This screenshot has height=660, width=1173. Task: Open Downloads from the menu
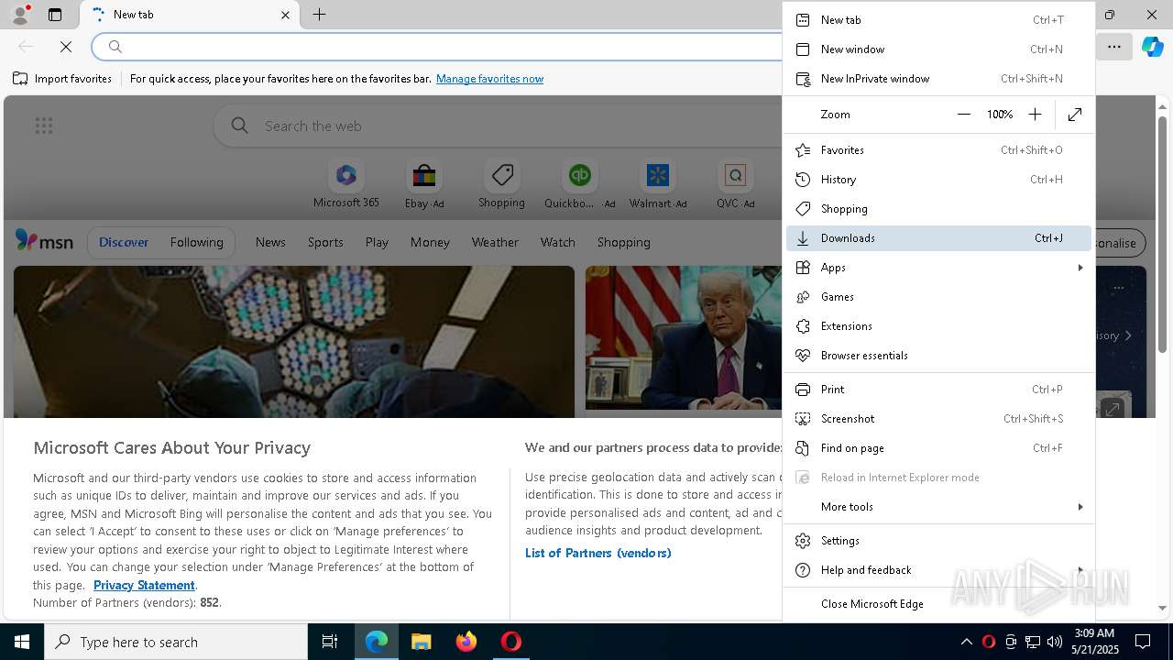coord(938,238)
